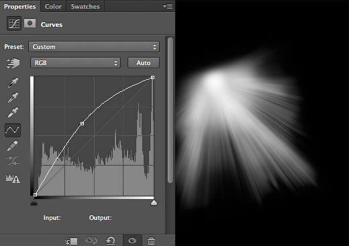Click the clip to layer icon
The width and height of the screenshot is (349, 246).
click(71, 241)
